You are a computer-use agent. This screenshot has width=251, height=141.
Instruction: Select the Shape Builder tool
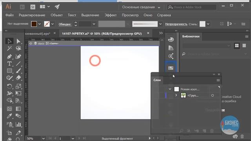9,100
